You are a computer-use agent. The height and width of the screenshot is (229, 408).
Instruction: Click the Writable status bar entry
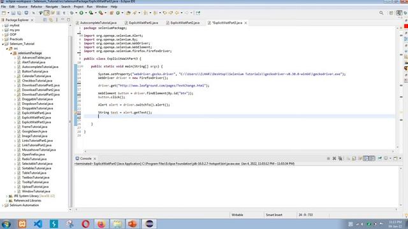point(237,215)
